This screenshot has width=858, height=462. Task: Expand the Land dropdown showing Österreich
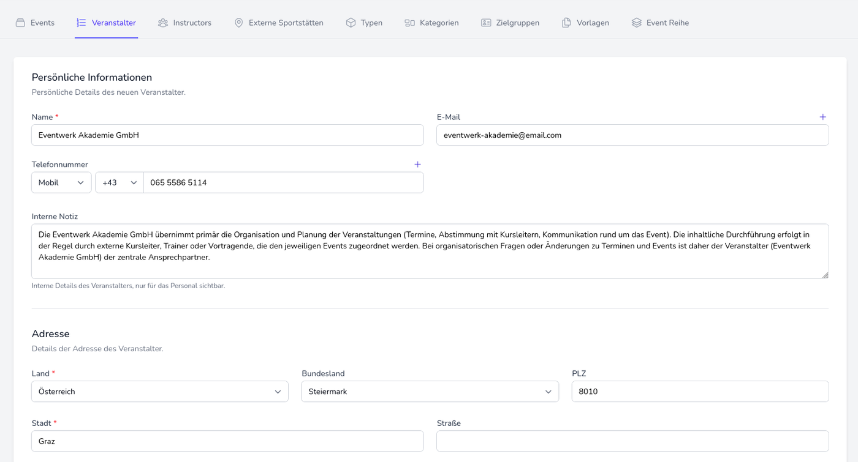click(x=160, y=392)
